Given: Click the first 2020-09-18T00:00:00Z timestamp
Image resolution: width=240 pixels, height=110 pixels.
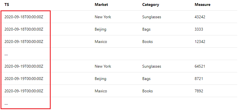Looking at the screenshot, I should point(24,17).
